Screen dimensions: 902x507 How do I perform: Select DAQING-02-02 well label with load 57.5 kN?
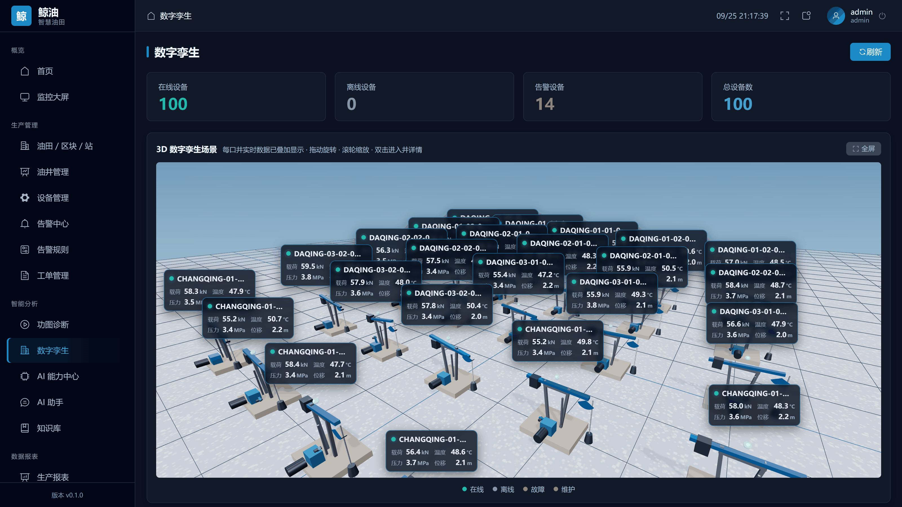point(452,260)
